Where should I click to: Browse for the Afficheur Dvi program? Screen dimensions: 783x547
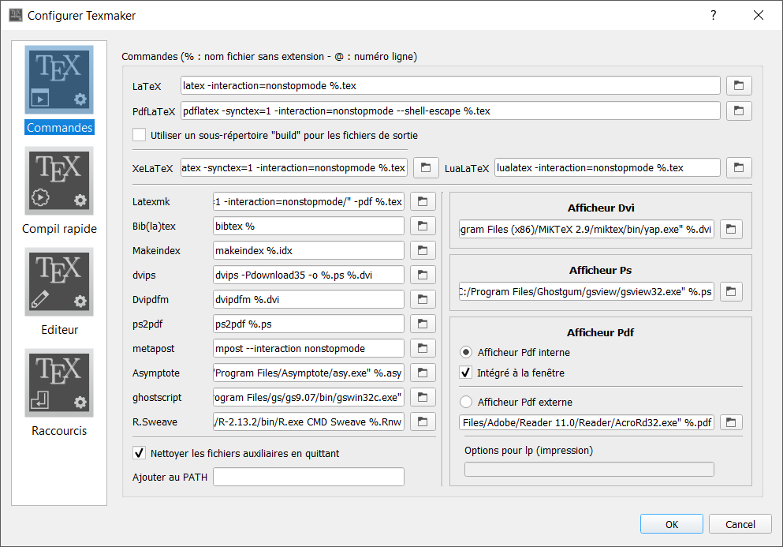click(x=730, y=229)
